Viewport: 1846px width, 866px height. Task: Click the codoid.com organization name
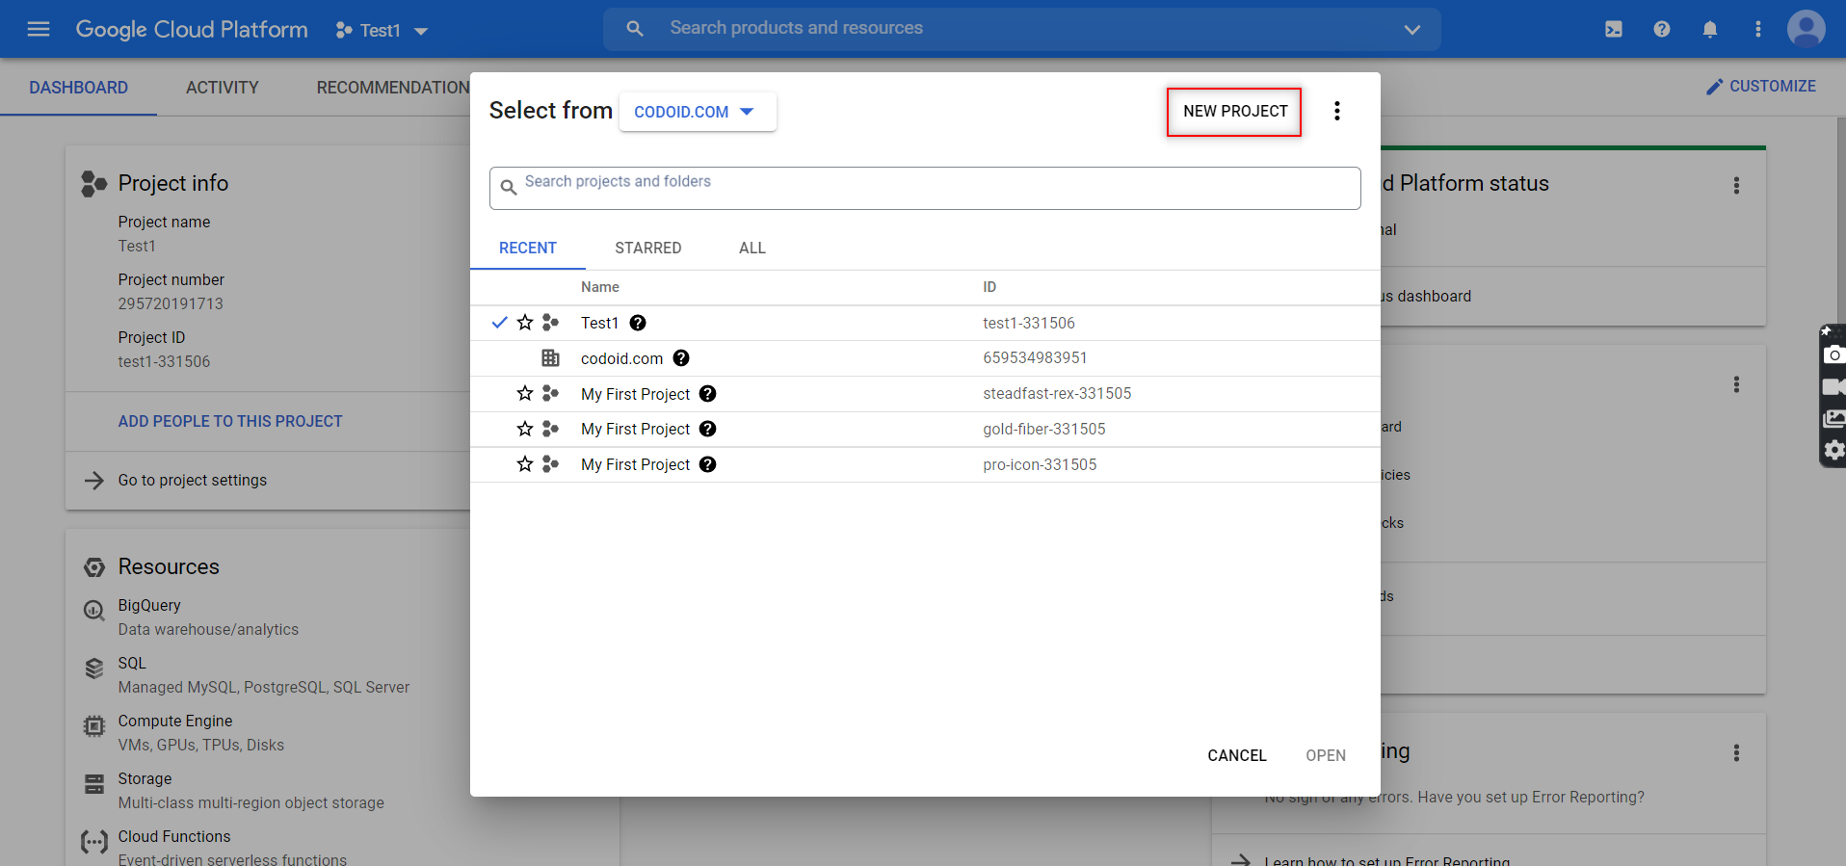click(x=621, y=358)
